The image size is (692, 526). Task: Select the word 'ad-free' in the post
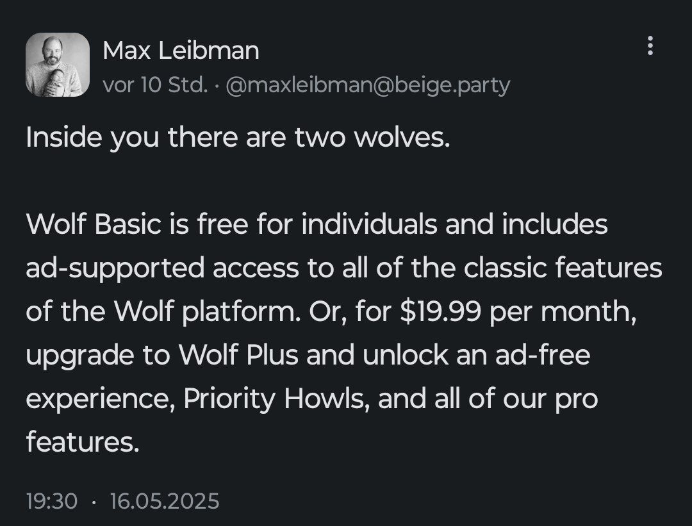(543, 355)
